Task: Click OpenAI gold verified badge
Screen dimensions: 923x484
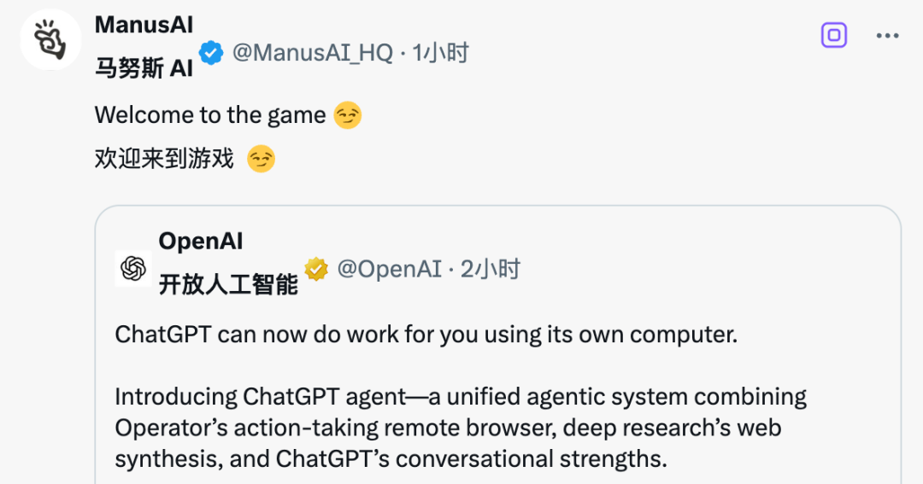Action: 316,270
